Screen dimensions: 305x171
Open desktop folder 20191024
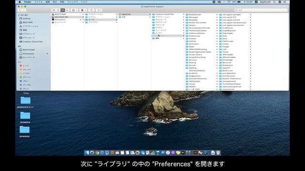click(x=25, y=132)
